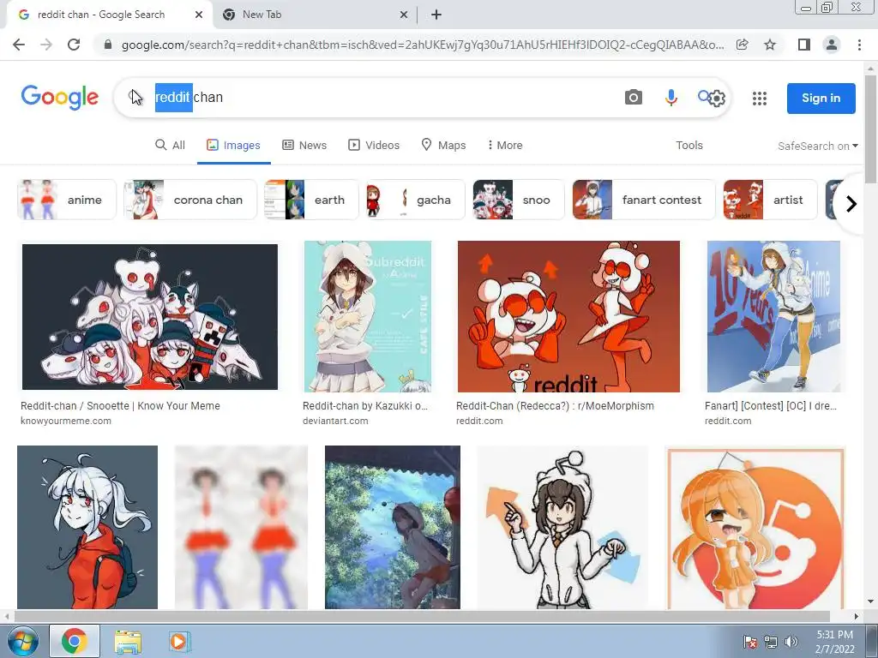
Task: Filter by the 'gacha' suggestion chip
Action: tap(416, 200)
